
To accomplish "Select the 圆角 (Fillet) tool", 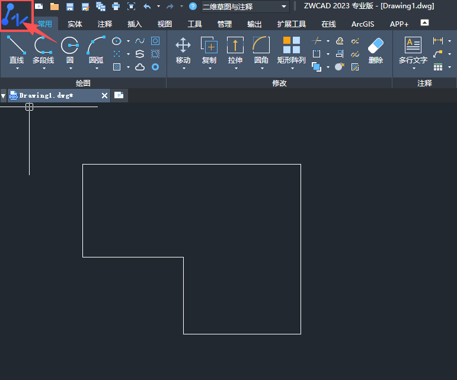I will [x=261, y=50].
